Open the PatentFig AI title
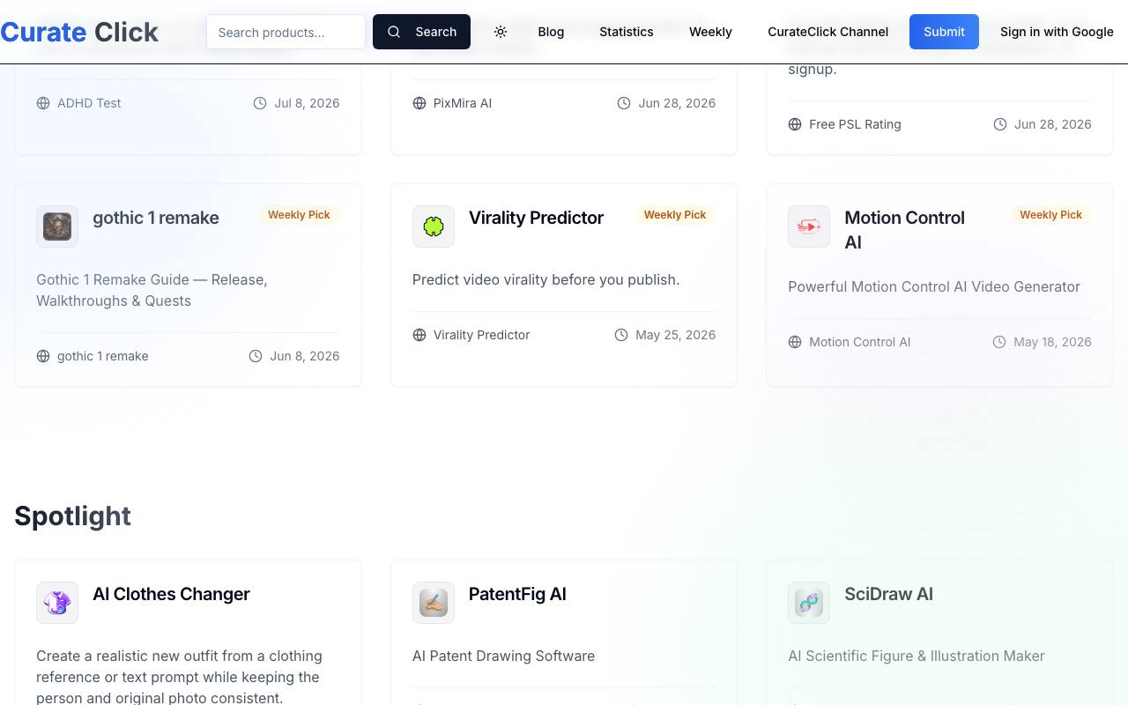 click(x=517, y=594)
